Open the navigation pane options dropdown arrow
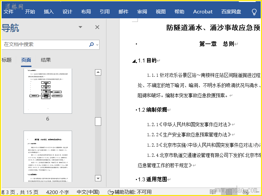Viewport: 262px width, 196px height. point(80,27)
